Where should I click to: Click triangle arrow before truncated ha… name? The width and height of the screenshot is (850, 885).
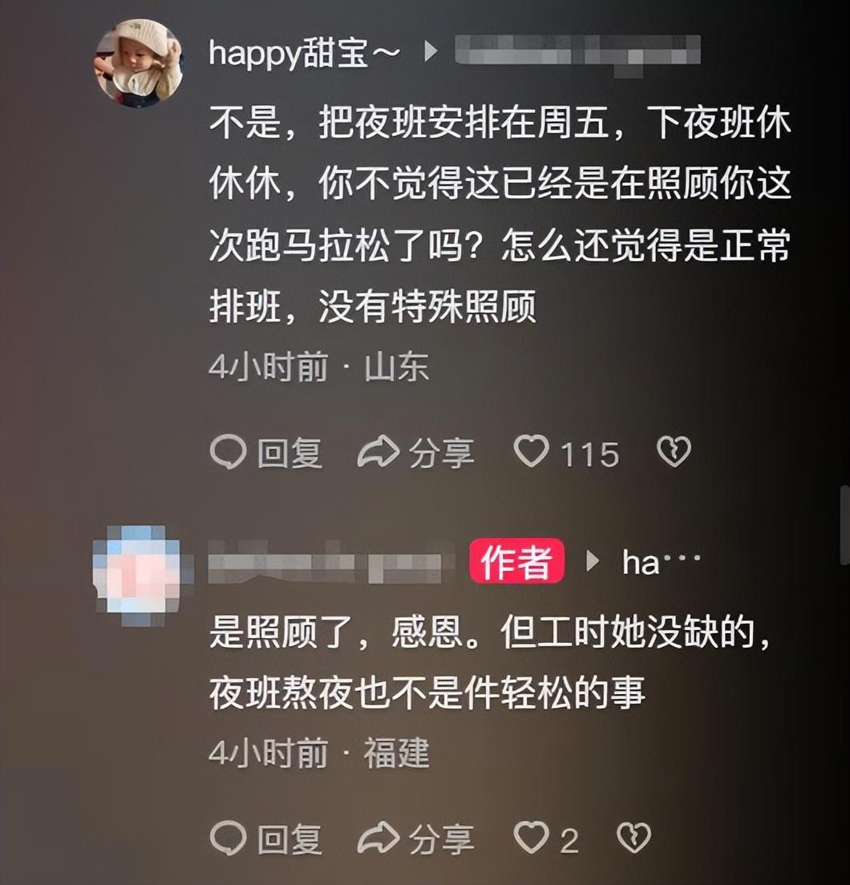[x=592, y=561]
